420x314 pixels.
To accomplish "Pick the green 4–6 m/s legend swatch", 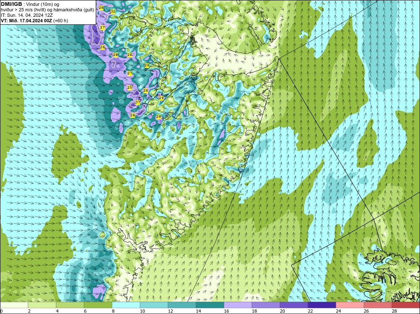I will pyautogui.click(x=70, y=305).
